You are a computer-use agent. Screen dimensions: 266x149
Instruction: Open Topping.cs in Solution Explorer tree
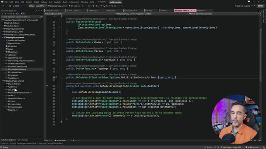coord(12,110)
